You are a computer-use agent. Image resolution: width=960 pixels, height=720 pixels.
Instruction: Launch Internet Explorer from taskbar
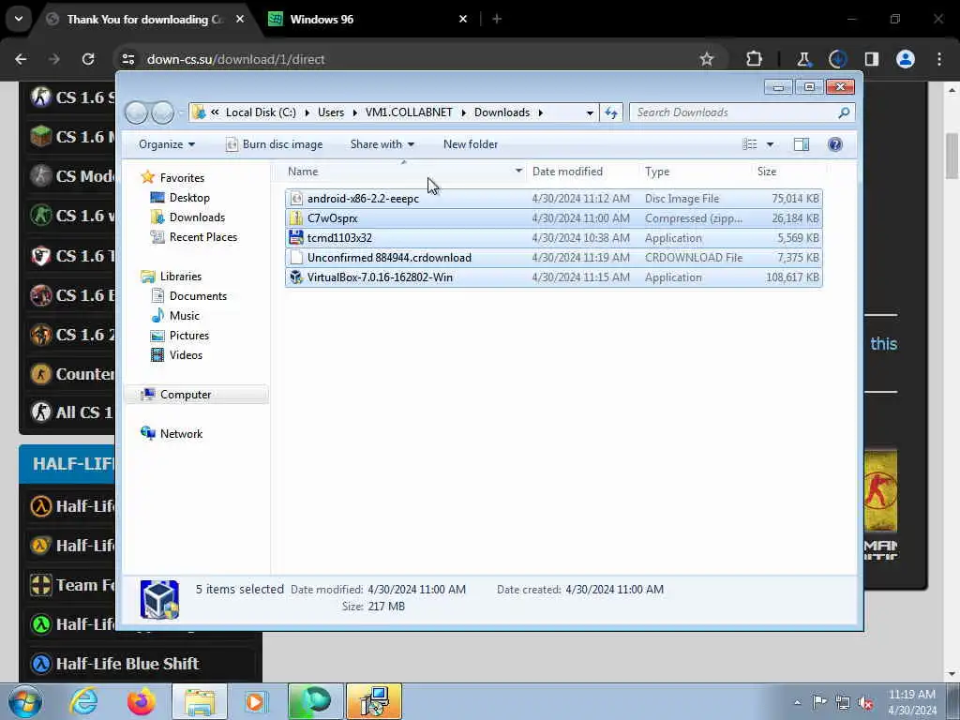coord(83,701)
